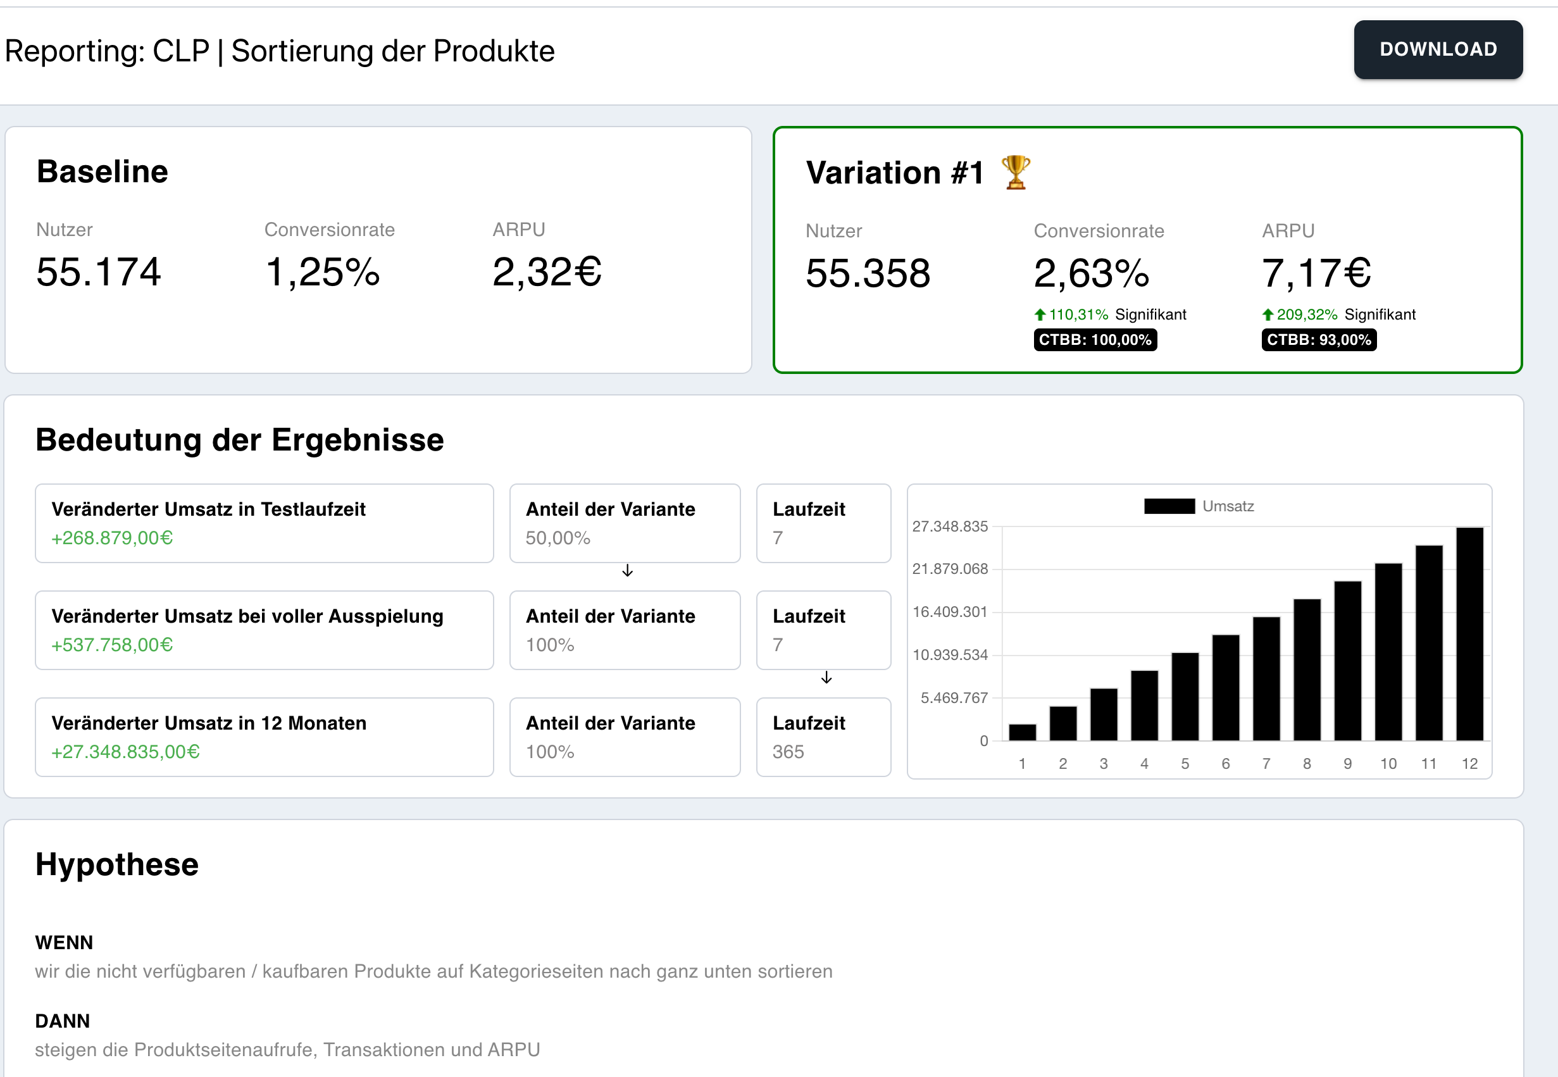Click green up arrow next to 110,31%
Image resolution: width=1558 pixels, height=1077 pixels.
tap(1040, 314)
